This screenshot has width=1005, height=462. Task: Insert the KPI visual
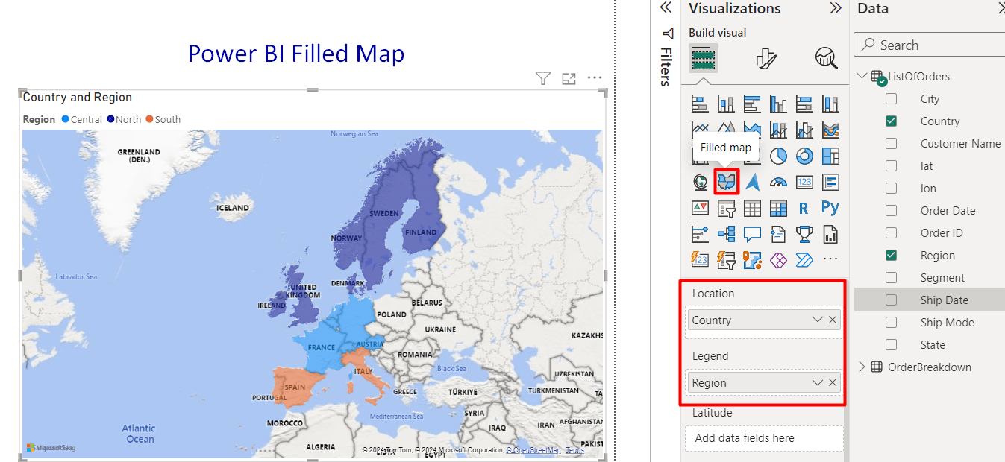tap(700, 208)
